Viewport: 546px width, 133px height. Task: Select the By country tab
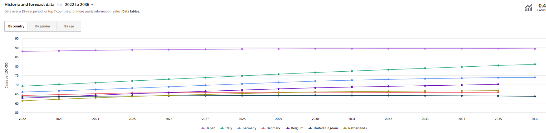click(x=16, y=26)
